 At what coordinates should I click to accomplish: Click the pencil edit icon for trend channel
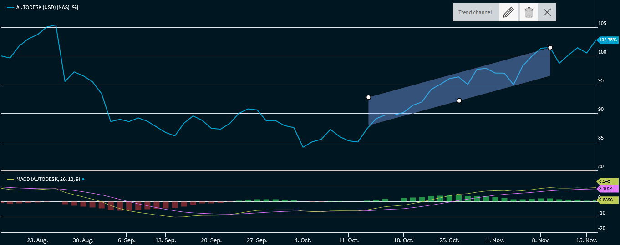[x=508, y=12]
